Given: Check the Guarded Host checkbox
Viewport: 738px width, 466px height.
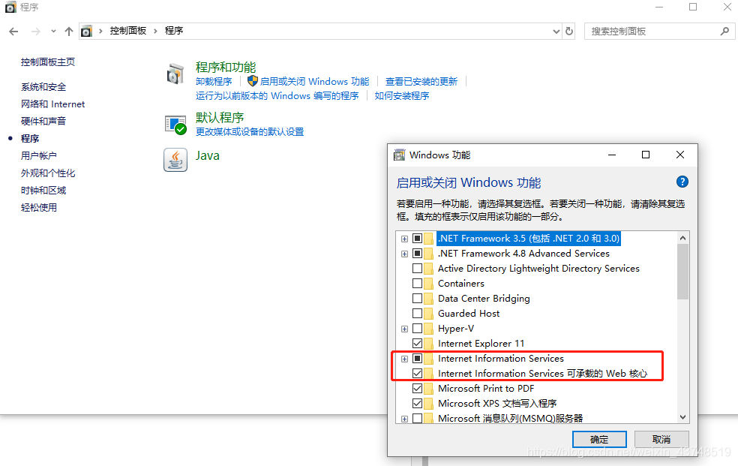Looking at the screenshot, I should 417,314.
